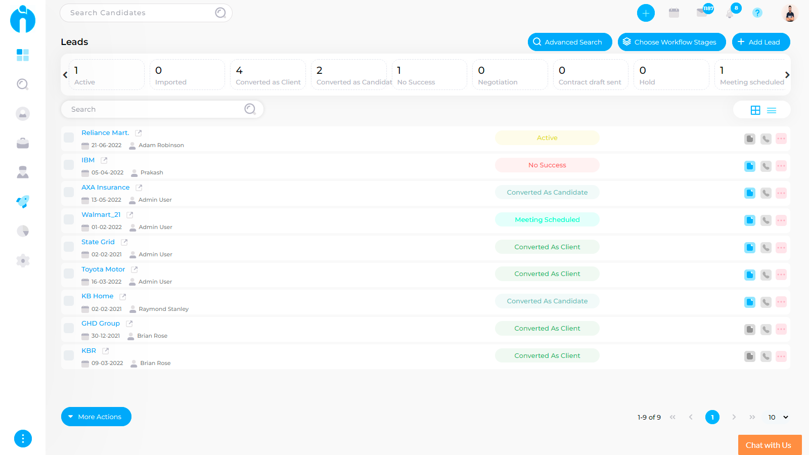Open the vertical dots menu at sidebar bottom
The image size is (809, 455).
click(x=23, y=438)
